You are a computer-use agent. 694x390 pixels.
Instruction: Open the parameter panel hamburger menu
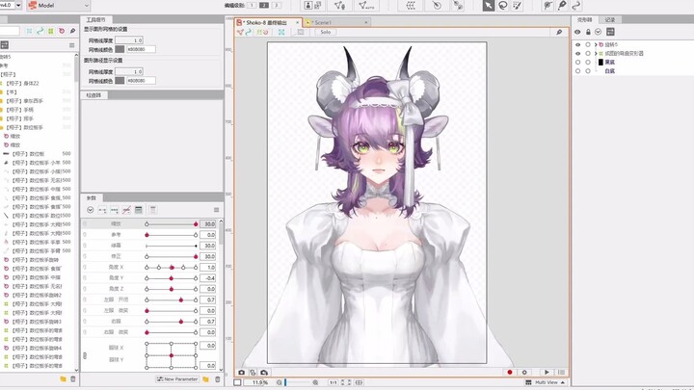[x=217, y=210]
